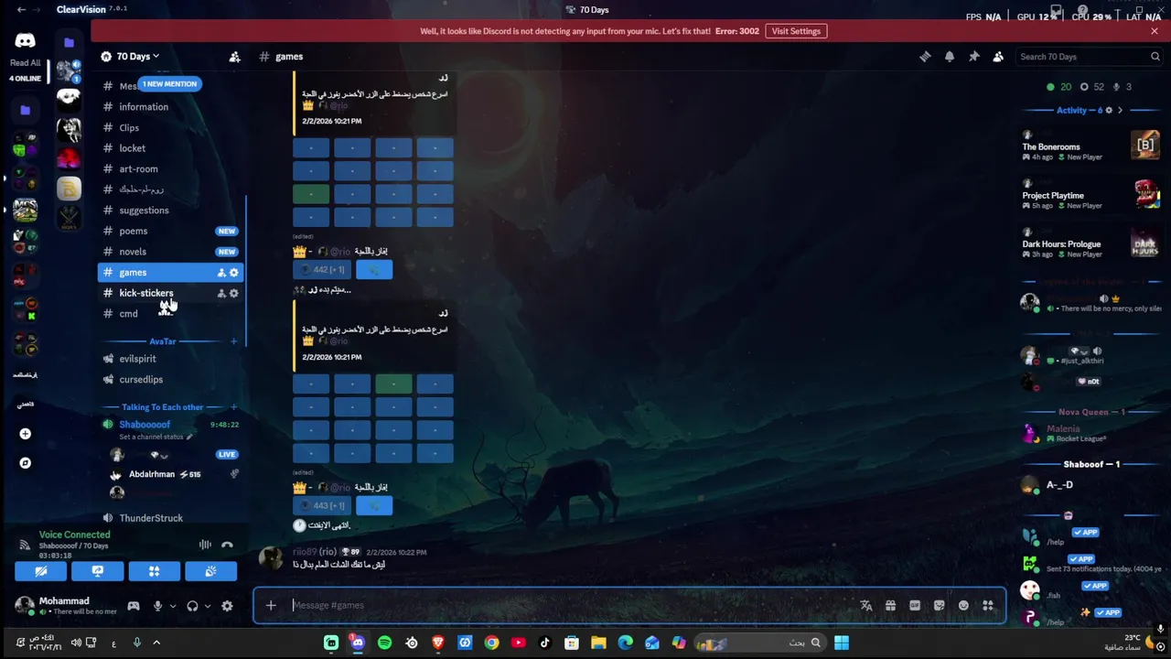Mute the microphone in user panel
The width and height of the screenshot is (1171, 659).
coord(157,606)
